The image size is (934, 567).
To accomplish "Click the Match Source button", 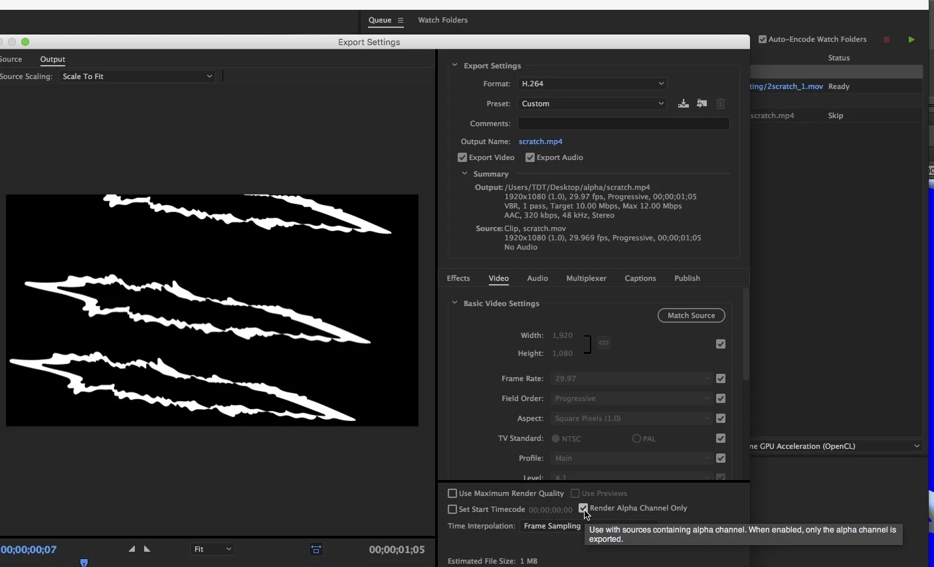I will pyautogui.click(x=692, y=315).
